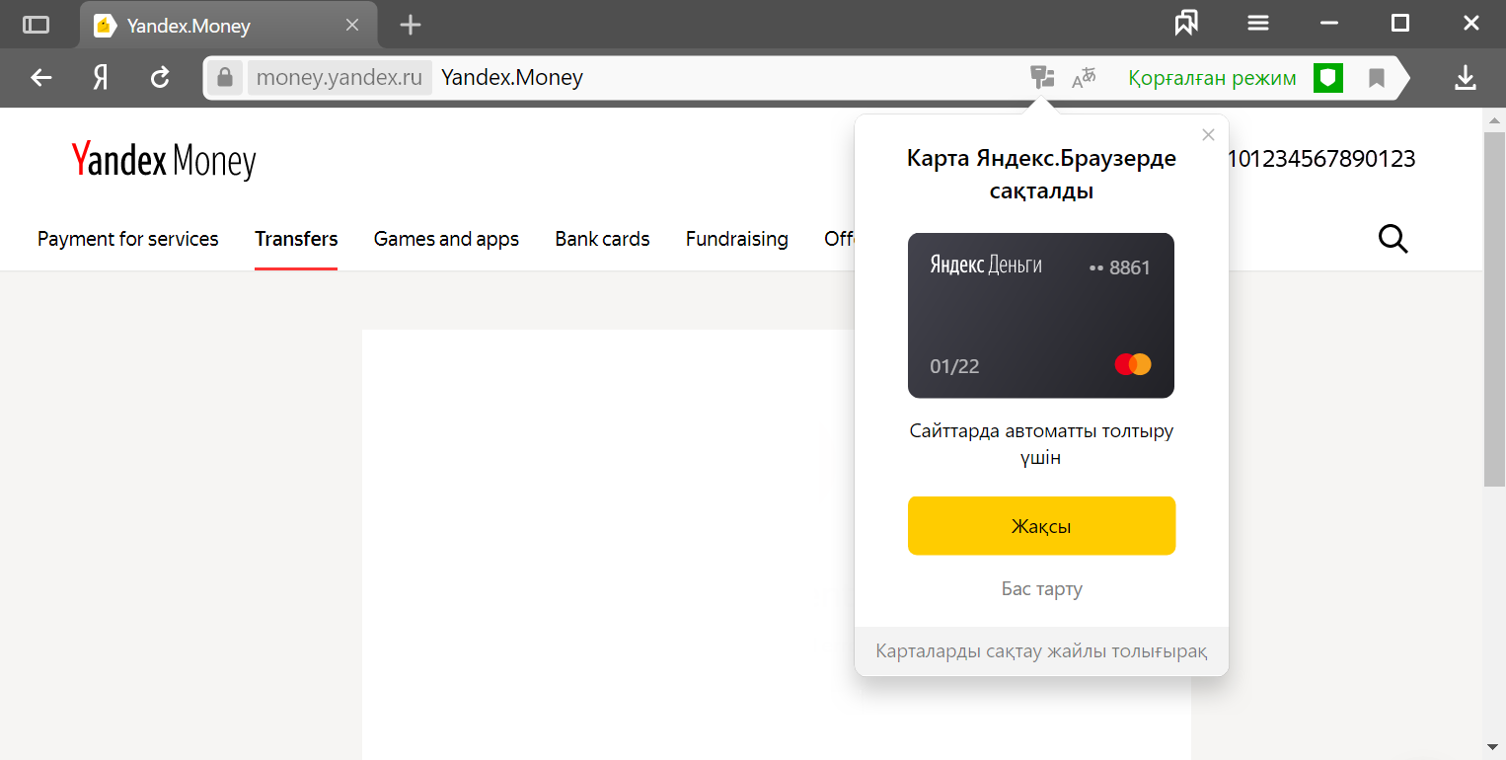
Task: Bookmark this page with the flag icon
Action: click(1377, 78)
